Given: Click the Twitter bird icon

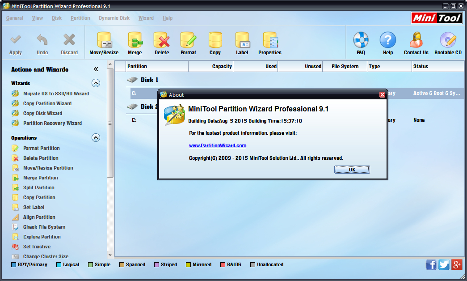Looking at the screenshot, I should tap(444, 264).
